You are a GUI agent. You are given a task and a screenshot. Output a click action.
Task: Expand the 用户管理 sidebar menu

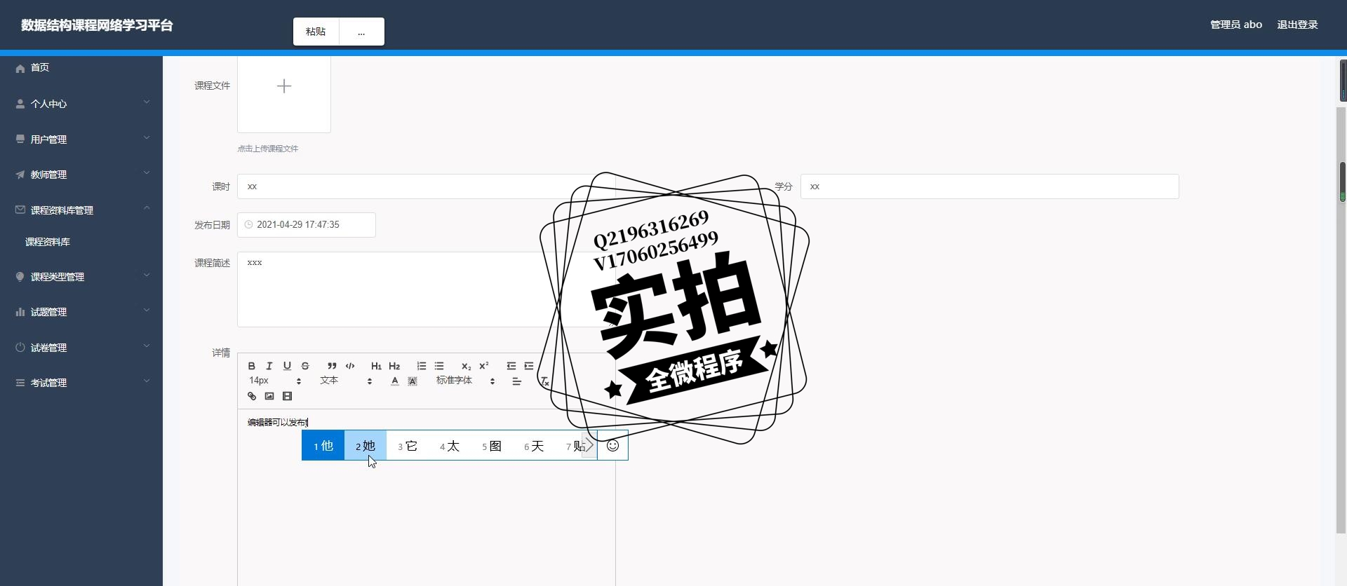pos(81,139)
